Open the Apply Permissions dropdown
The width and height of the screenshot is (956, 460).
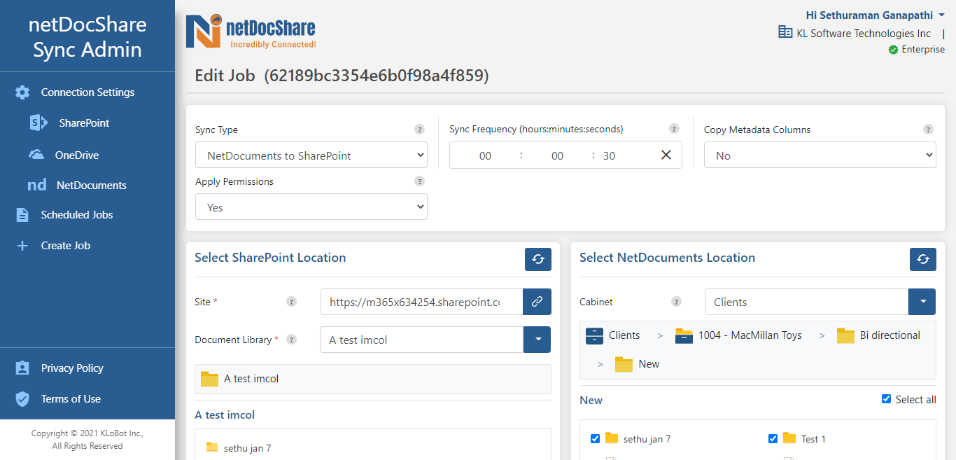coord(311,207)
